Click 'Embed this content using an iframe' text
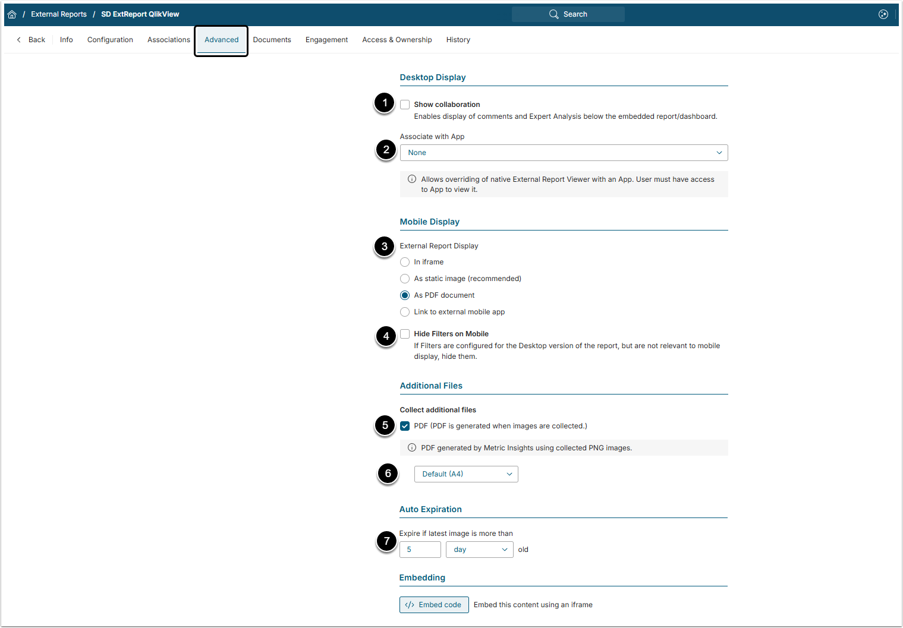The height and width of the screenshot is (628, 903). [533, 605]
